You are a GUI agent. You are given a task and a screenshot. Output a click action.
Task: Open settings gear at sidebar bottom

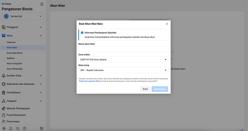coord(4,129)
